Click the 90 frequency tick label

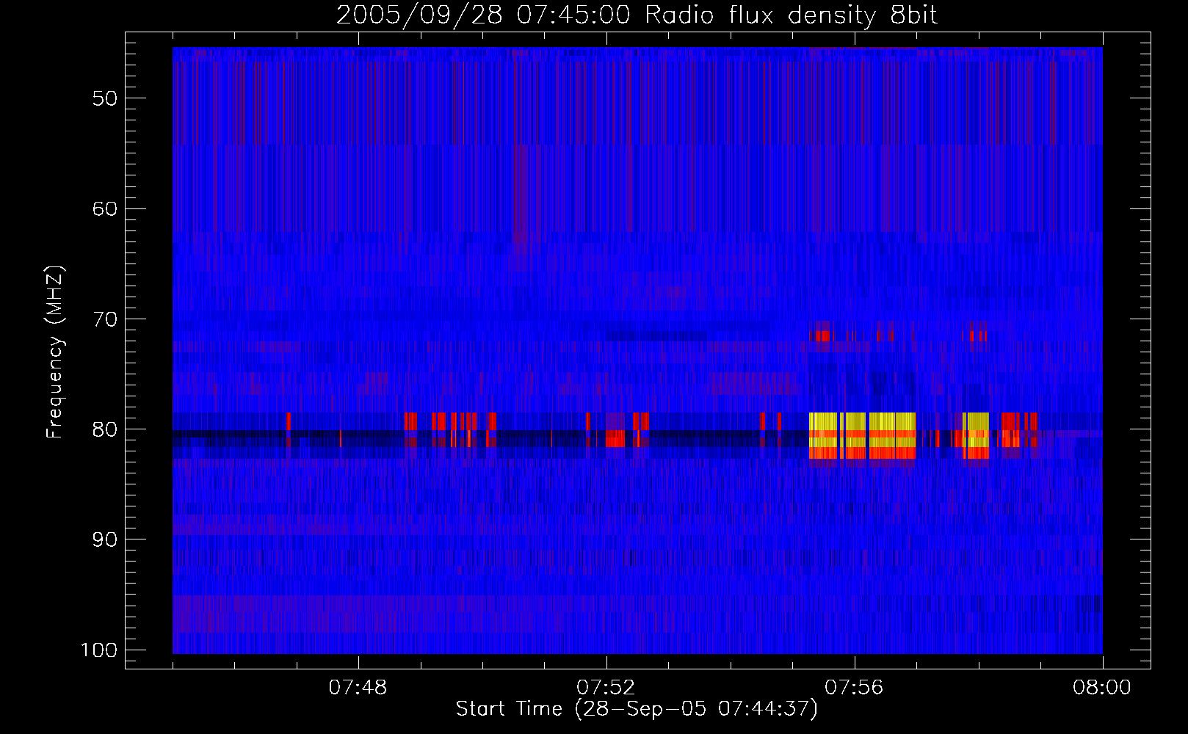pyautogui.click(x=105, y=539)
